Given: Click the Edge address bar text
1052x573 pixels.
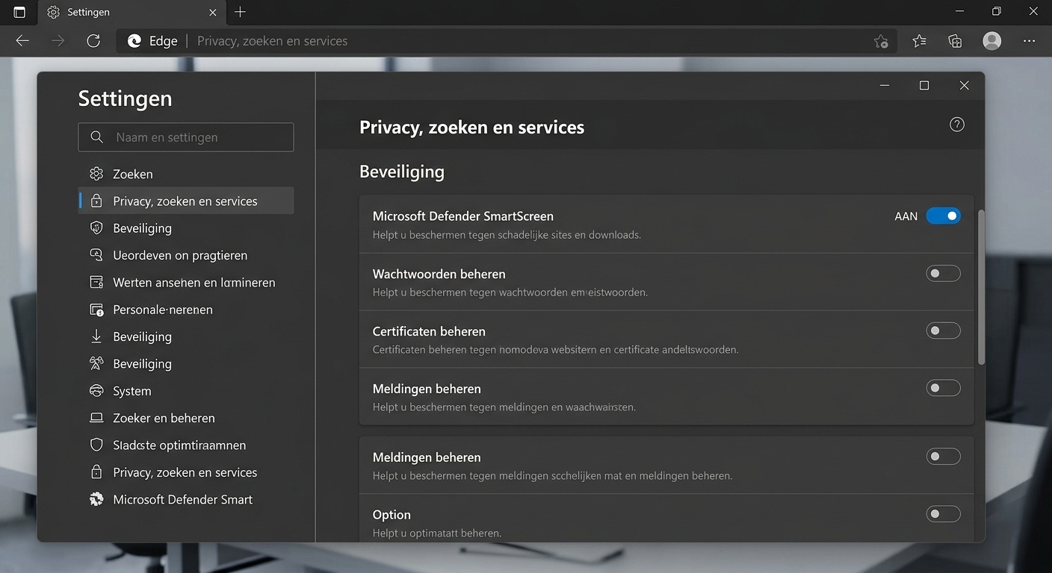Looking at the screenshot, I should (272, 41).
